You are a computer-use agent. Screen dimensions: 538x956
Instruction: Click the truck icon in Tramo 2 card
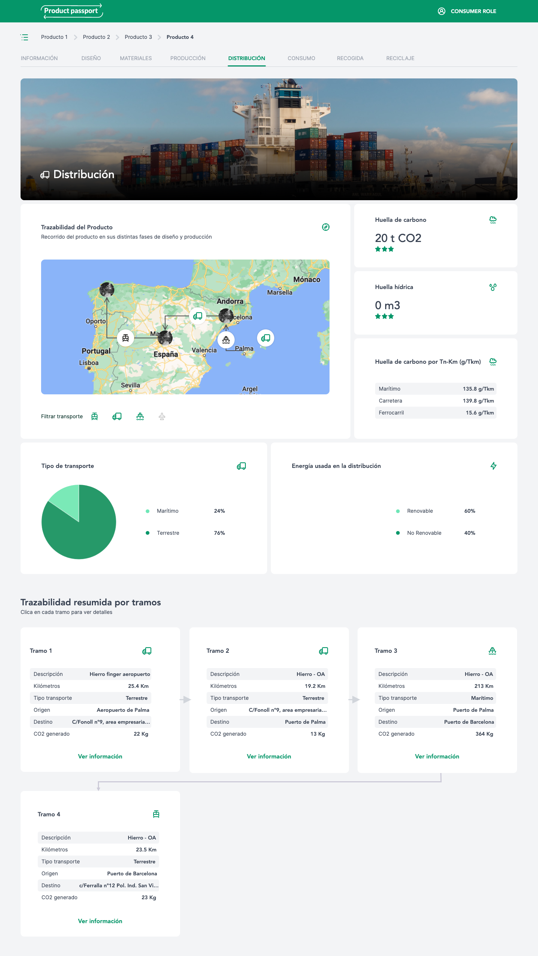click(324, 651)
